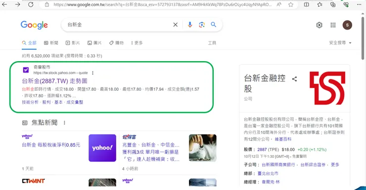Viewport: 366px width, 190px height.
Task: Reload the page with refresh icon
Action: (x=31, y=4)
